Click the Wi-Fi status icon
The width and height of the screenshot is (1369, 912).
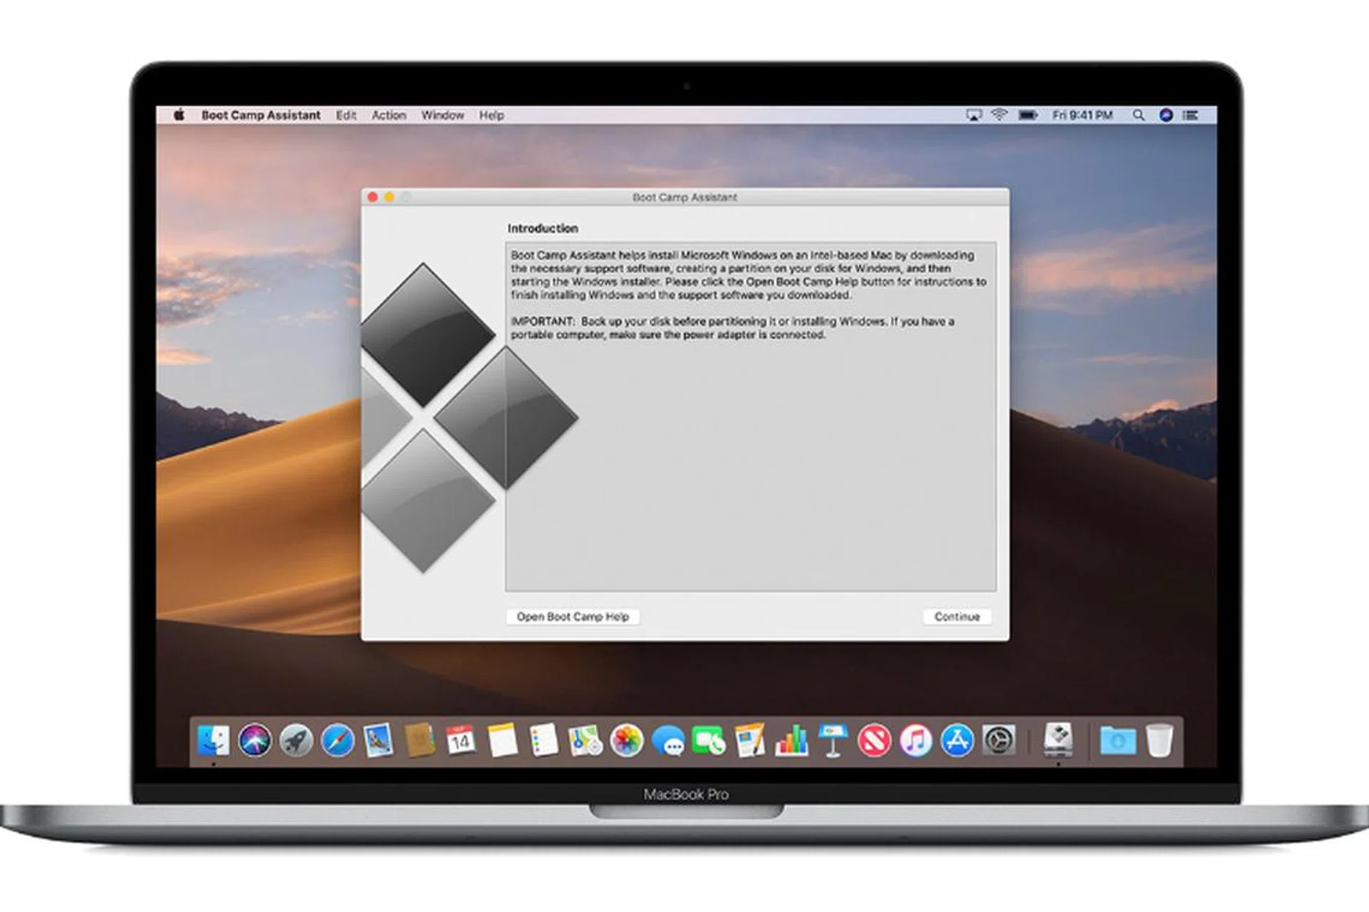point(1001,115)
